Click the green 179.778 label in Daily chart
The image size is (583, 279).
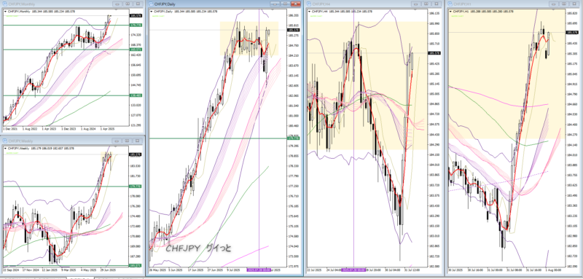[294, 138]
